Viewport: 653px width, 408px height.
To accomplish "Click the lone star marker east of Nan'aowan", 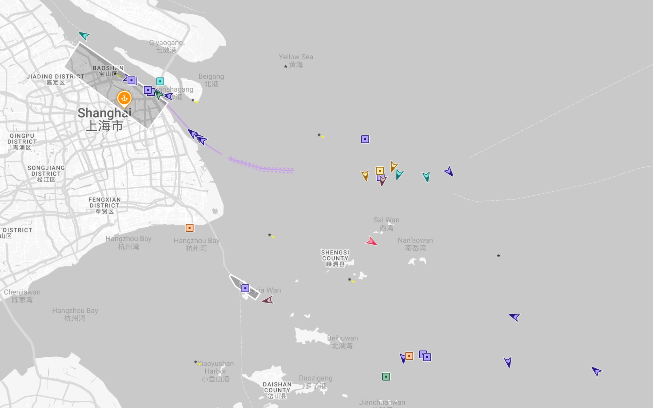I will [498, 256].
